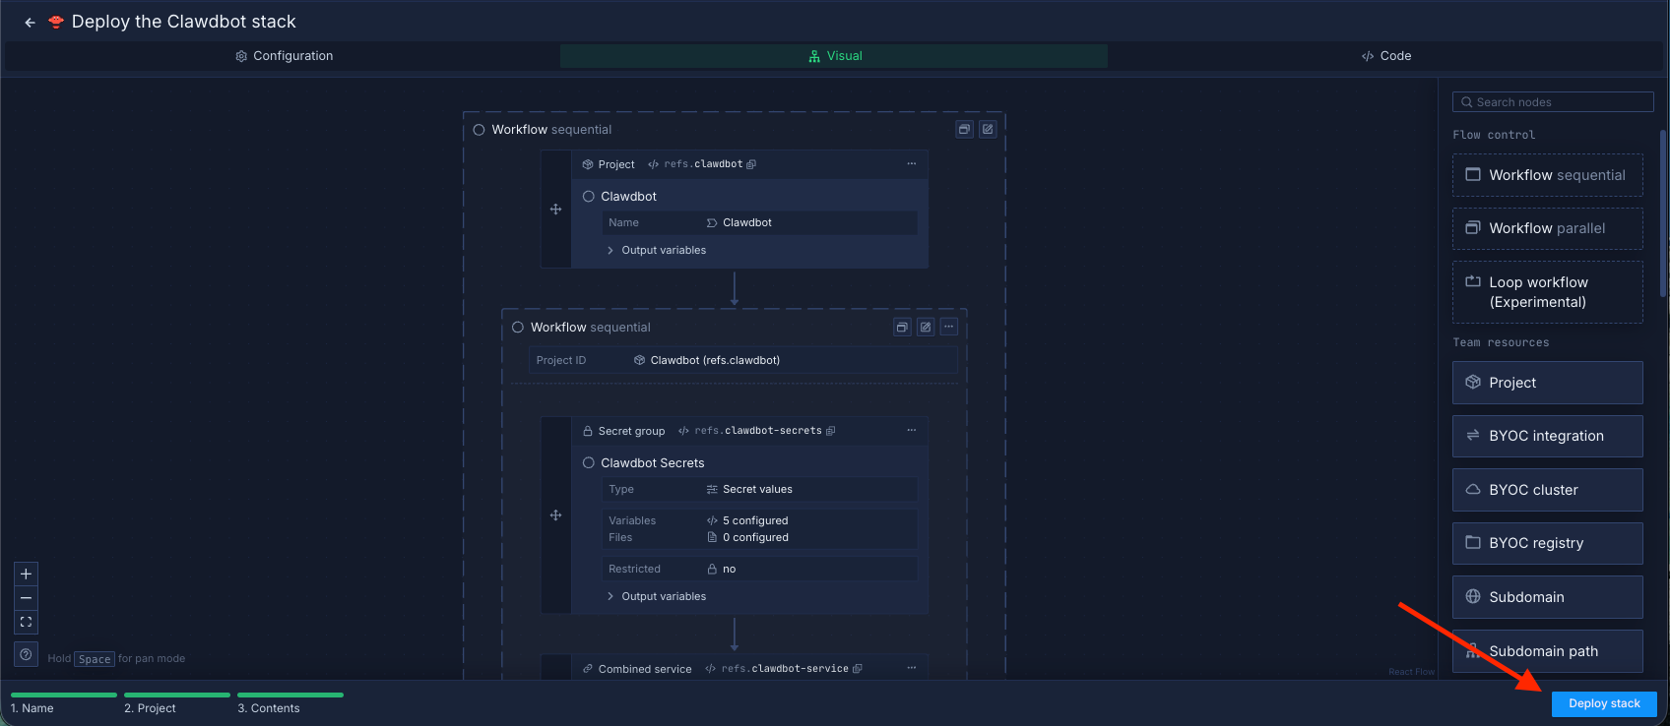Toggle the outer Workflow sequential circle
1670x726 pixels.
click(x=479, y=130)
